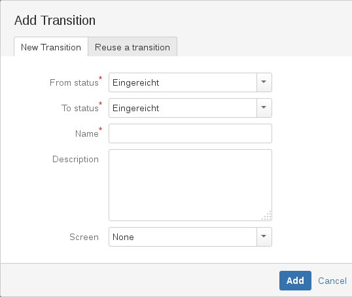Expand the To status dropdown arrow
This screenshot has width=352, height=297.
click(x=264, y=108)
